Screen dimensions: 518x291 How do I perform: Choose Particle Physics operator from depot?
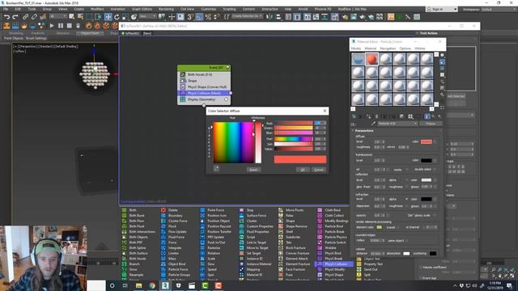pyautogui.click(x=333, y=237)
